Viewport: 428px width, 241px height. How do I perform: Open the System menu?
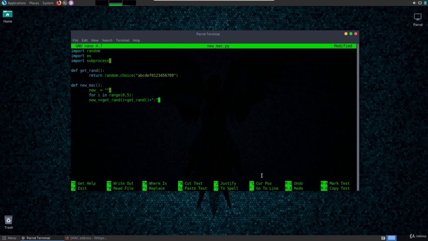(48, 3)
